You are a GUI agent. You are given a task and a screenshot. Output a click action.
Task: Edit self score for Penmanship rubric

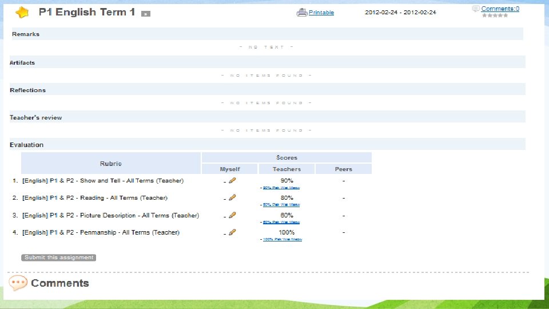point(232,232)
